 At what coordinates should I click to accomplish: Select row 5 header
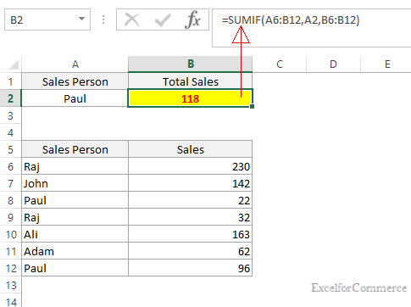point(10,149)
